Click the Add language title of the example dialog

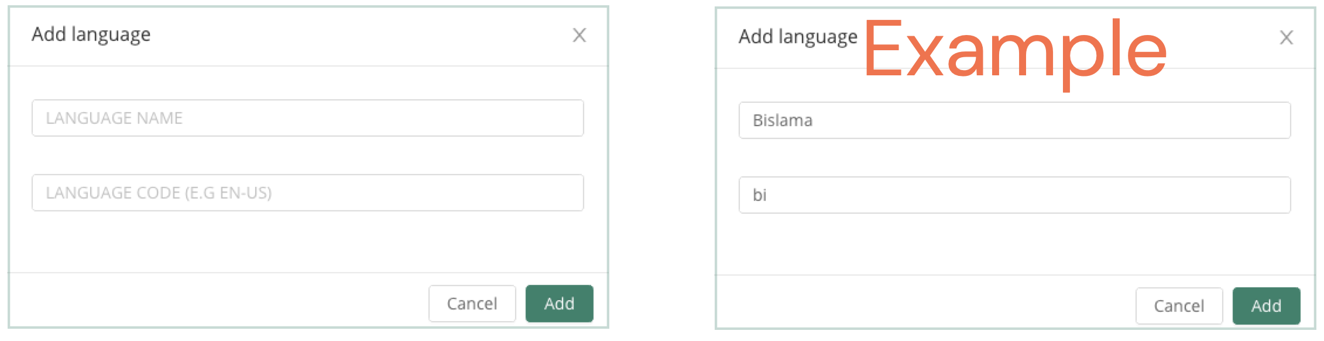[x=797, y=37]
